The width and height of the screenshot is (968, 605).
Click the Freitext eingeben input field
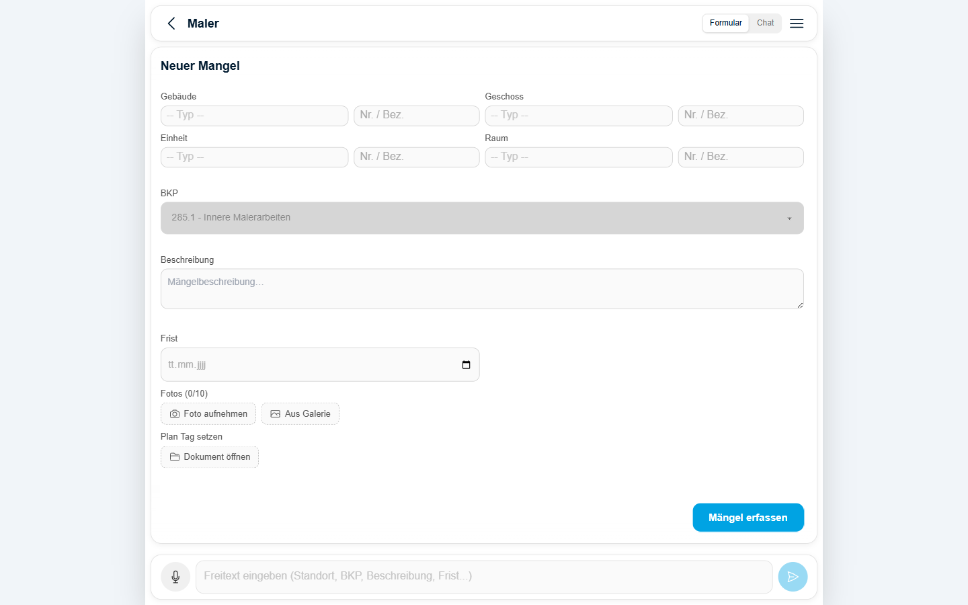pos(484,577)
